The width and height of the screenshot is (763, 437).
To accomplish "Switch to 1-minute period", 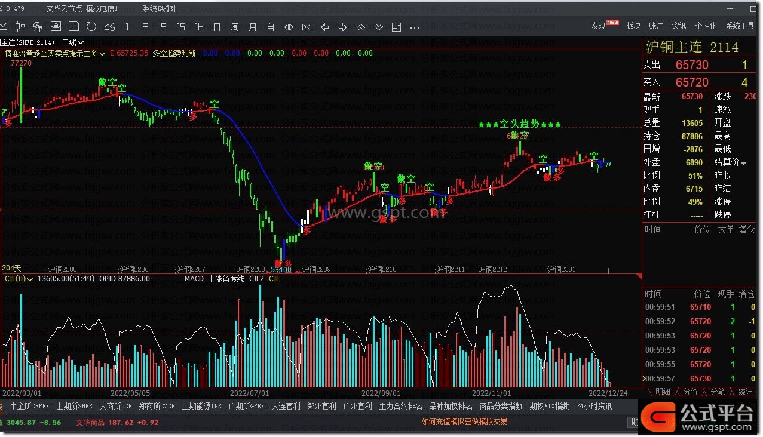I will [127, 27].
